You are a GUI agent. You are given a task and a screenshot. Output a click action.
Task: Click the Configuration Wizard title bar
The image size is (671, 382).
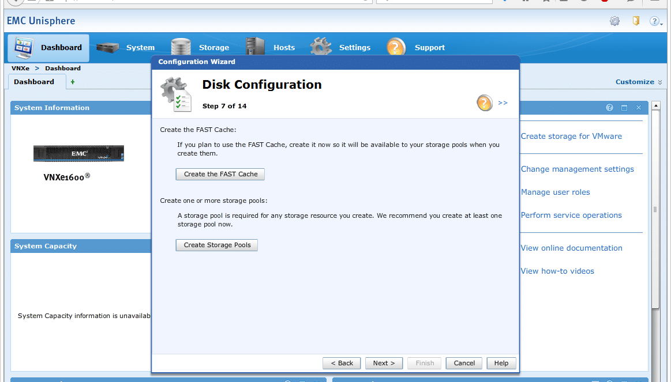coord(336,62)
